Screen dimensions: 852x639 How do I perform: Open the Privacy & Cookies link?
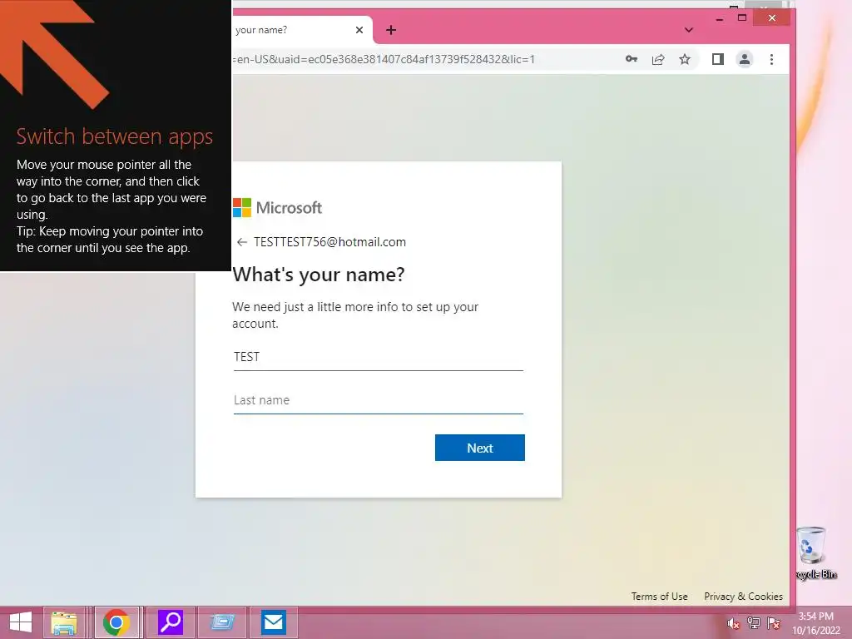pos(743,596)
